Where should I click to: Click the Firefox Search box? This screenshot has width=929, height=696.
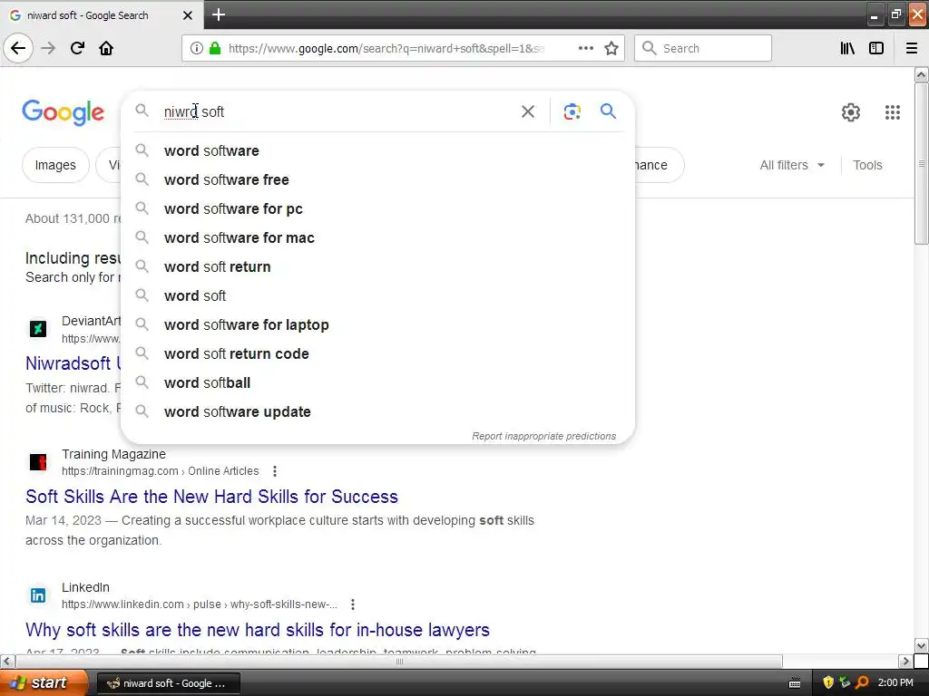pyautogui.click(x=703, y=49)
